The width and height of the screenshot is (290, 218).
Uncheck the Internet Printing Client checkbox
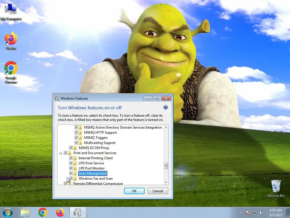click(x=71, y=158)
